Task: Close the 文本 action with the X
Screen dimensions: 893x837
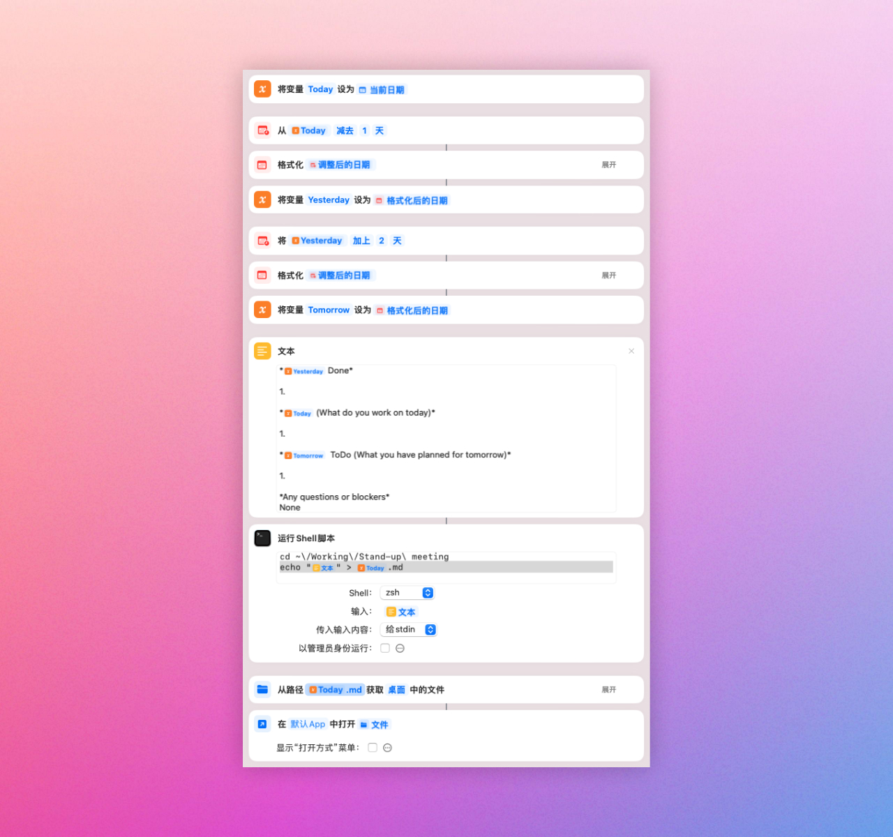Action: 631,351
